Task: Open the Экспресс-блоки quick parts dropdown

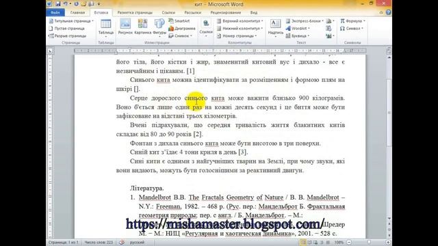Action: [305, 21]
